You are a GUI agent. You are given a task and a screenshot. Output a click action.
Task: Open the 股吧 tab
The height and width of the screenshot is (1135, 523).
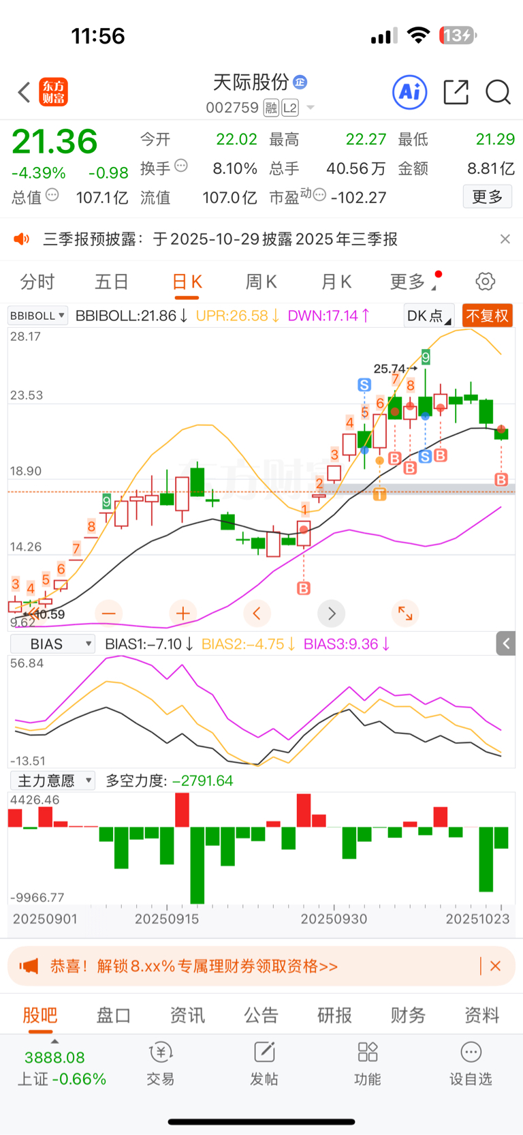(39, 1015)
